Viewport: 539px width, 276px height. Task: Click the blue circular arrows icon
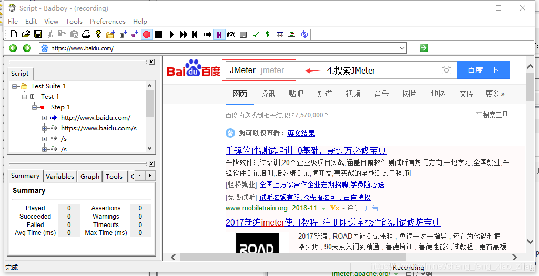[304, 34]
